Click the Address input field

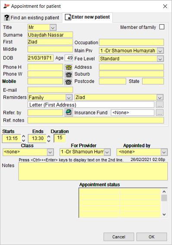click(x=131, y=67)
